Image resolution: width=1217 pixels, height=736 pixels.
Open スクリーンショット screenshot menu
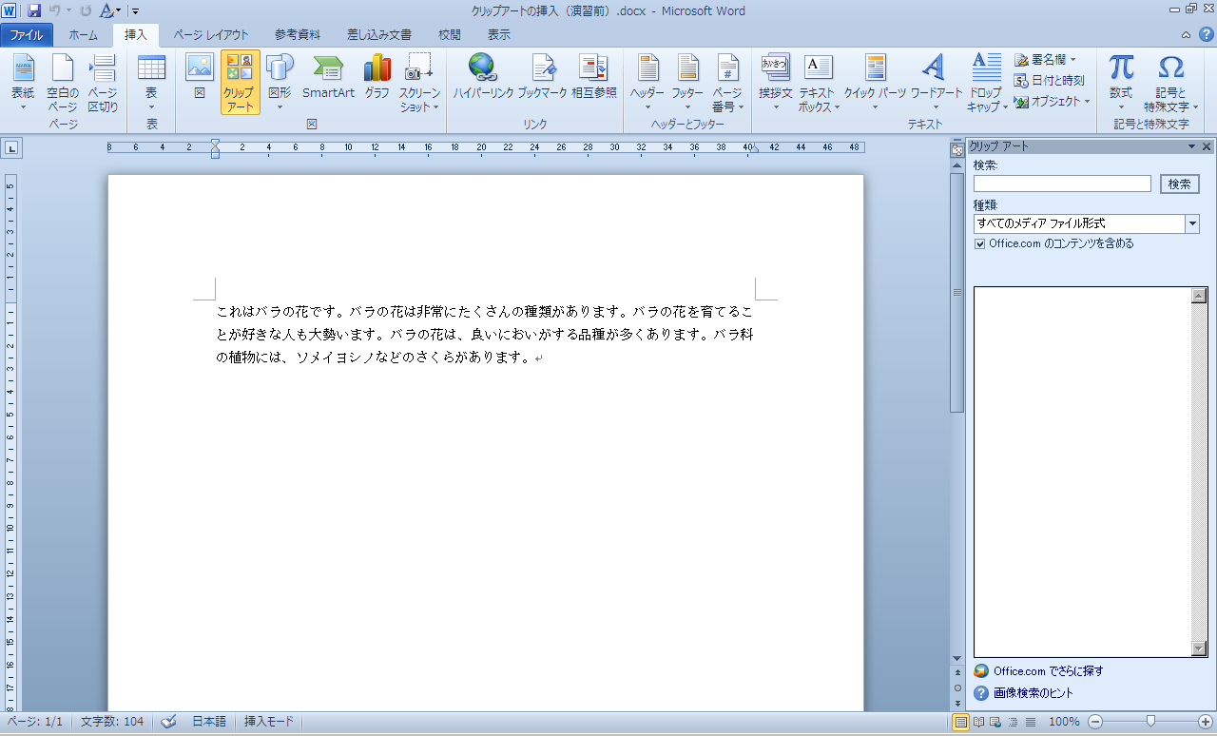[419, 82]
